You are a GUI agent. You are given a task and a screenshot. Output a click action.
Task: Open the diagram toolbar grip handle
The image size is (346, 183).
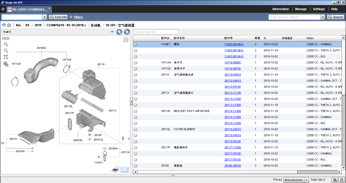[x=6, y=38]
